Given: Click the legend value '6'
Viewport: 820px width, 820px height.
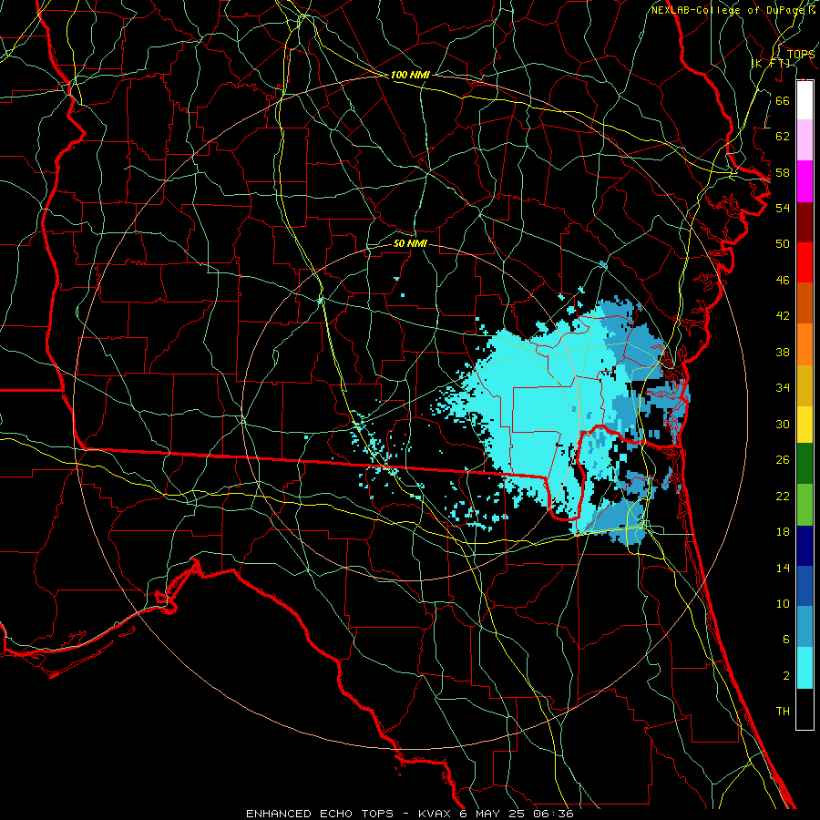Looking at the screenshot, I should (x=785, y=640).
